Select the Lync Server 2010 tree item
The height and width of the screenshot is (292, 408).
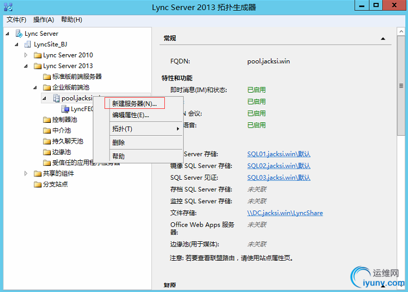pos(68,55)
